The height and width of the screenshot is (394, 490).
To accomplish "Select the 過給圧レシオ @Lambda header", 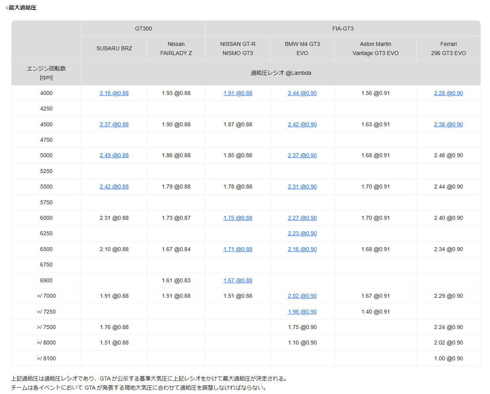I will click(281, 73).
